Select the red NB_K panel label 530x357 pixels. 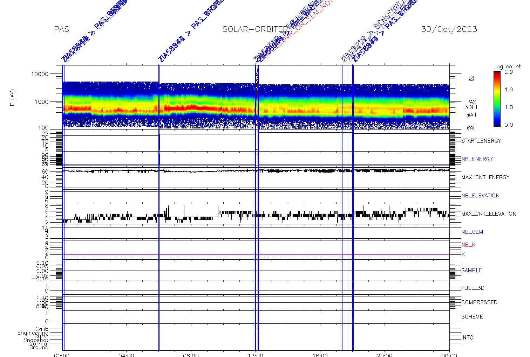[x=468, y=245]
